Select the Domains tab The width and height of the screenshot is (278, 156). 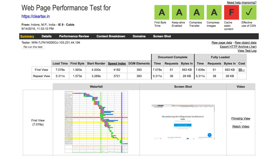tap(139, 36)
